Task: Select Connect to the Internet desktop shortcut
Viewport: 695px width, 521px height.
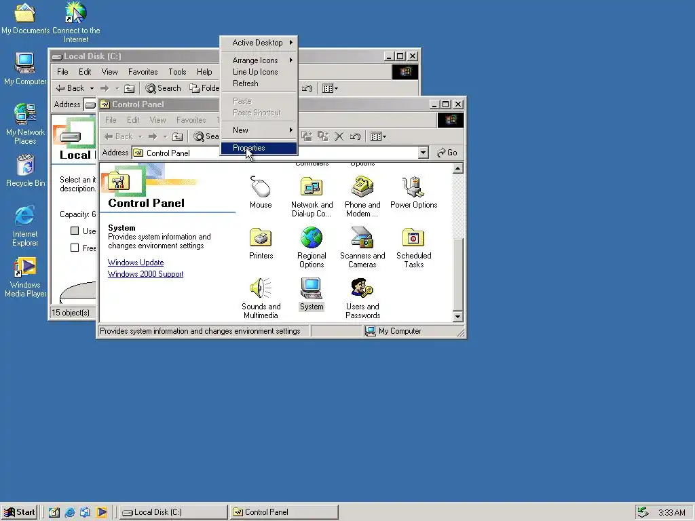Action: tap(76, 22)
